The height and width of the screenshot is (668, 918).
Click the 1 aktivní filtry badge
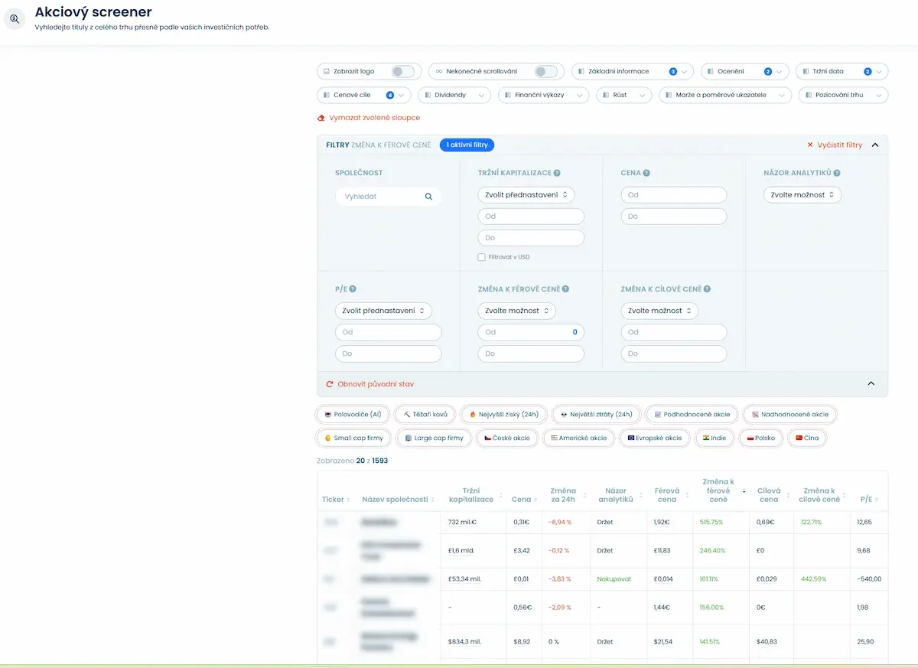pyautogui.click(x=467, y=145)
